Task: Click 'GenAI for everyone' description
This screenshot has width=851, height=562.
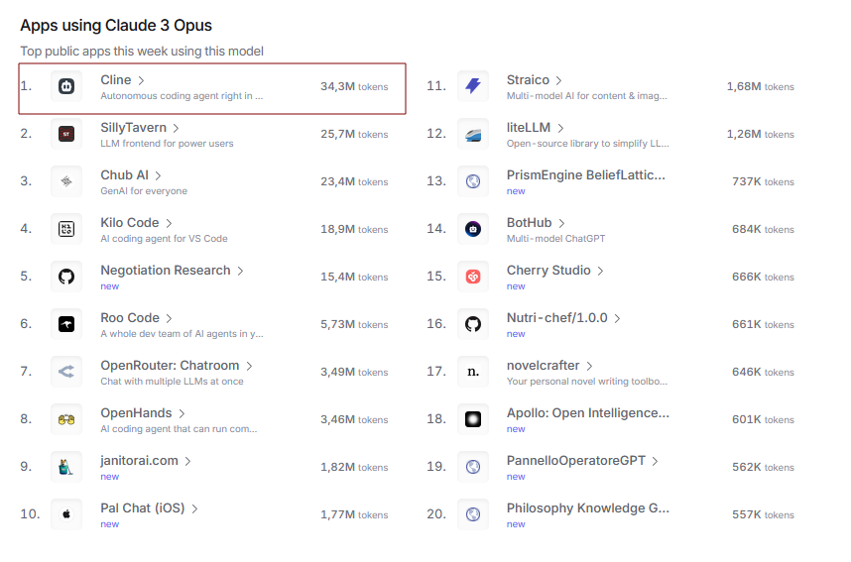Action: point(144,191)
